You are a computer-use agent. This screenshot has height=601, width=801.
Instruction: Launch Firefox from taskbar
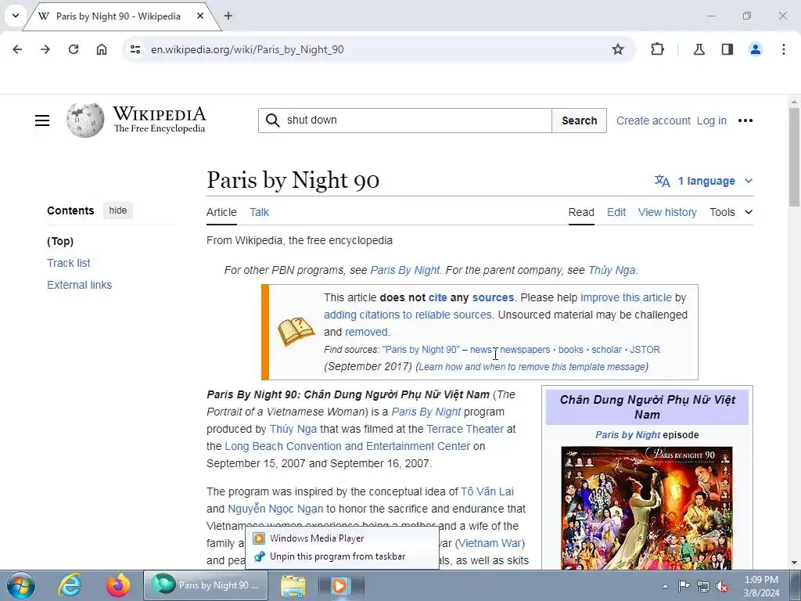pyautogui.click(x=118, y=585)
